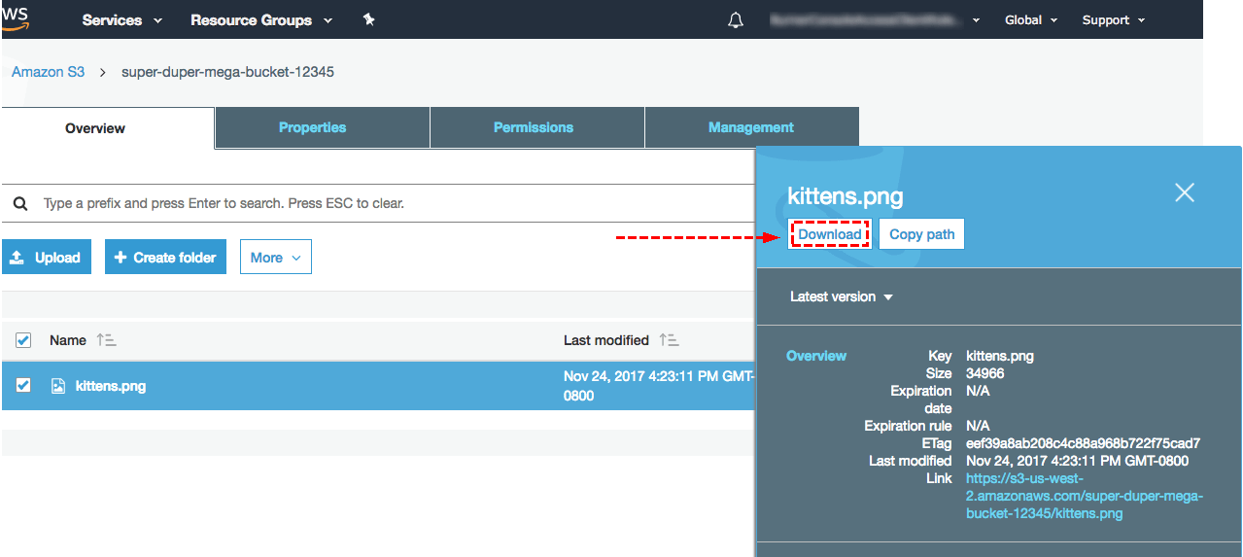Click the ETag value eef39a8ab208c4c88a968b722f75cad7
Image resolution: width=1243 pixels, height=557 pixels.
pyautogui.click(x=1083, y=443)
